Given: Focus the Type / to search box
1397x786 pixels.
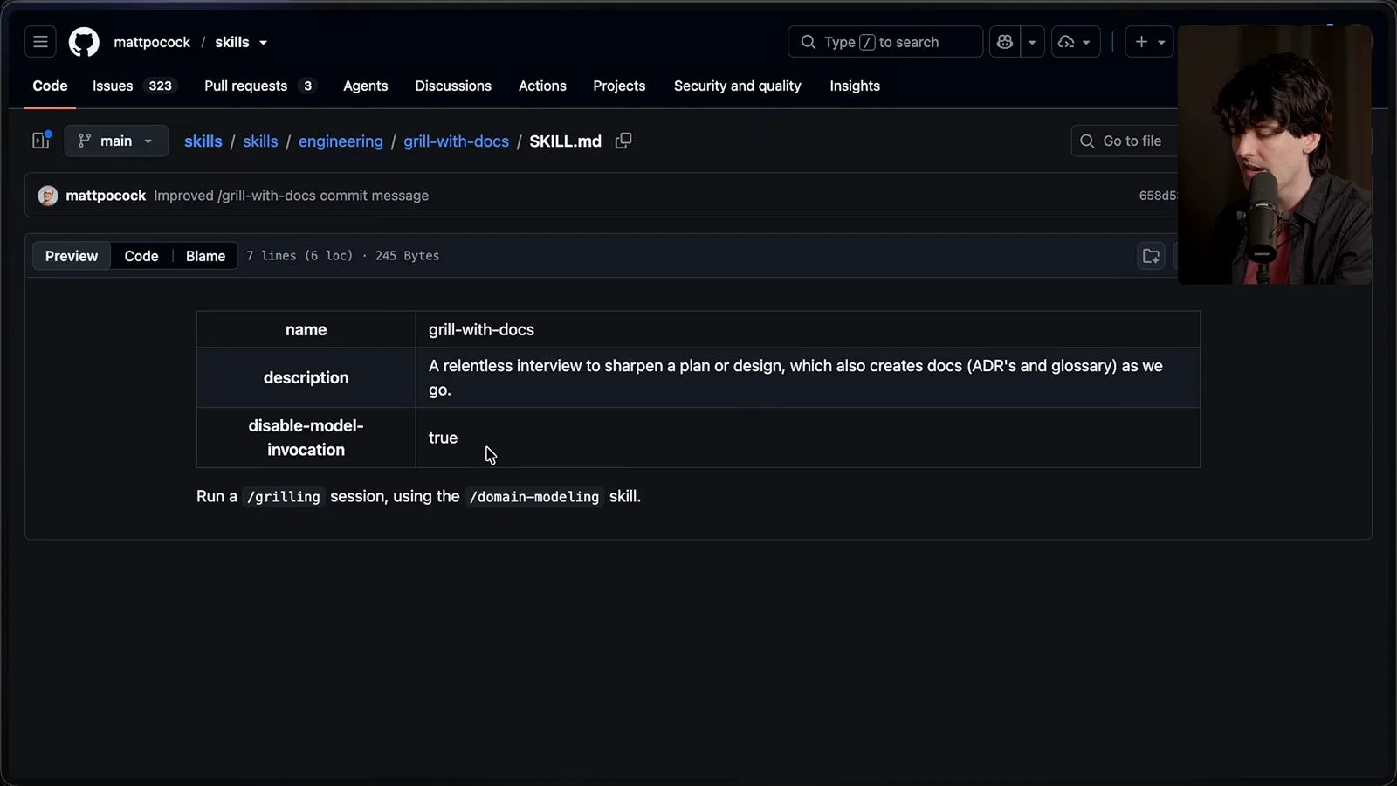Looking at the screenshot, I should pyautogui.click(x=885, y=42).
